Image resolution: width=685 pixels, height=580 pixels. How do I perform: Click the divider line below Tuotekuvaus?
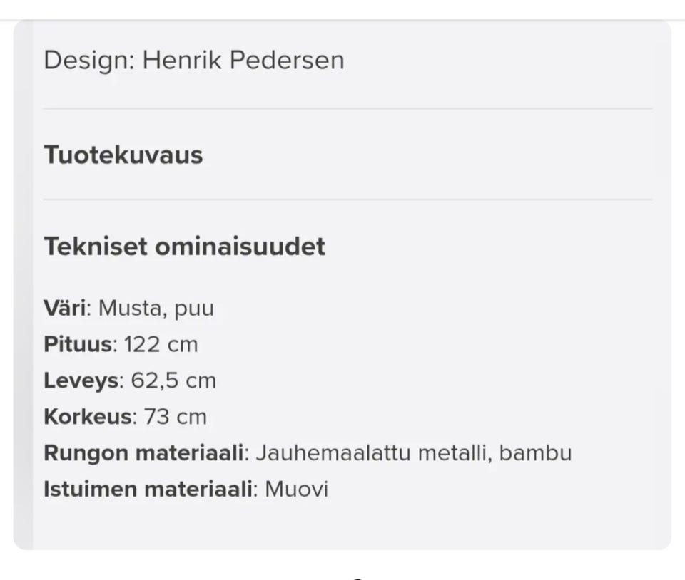click(347, 200)
